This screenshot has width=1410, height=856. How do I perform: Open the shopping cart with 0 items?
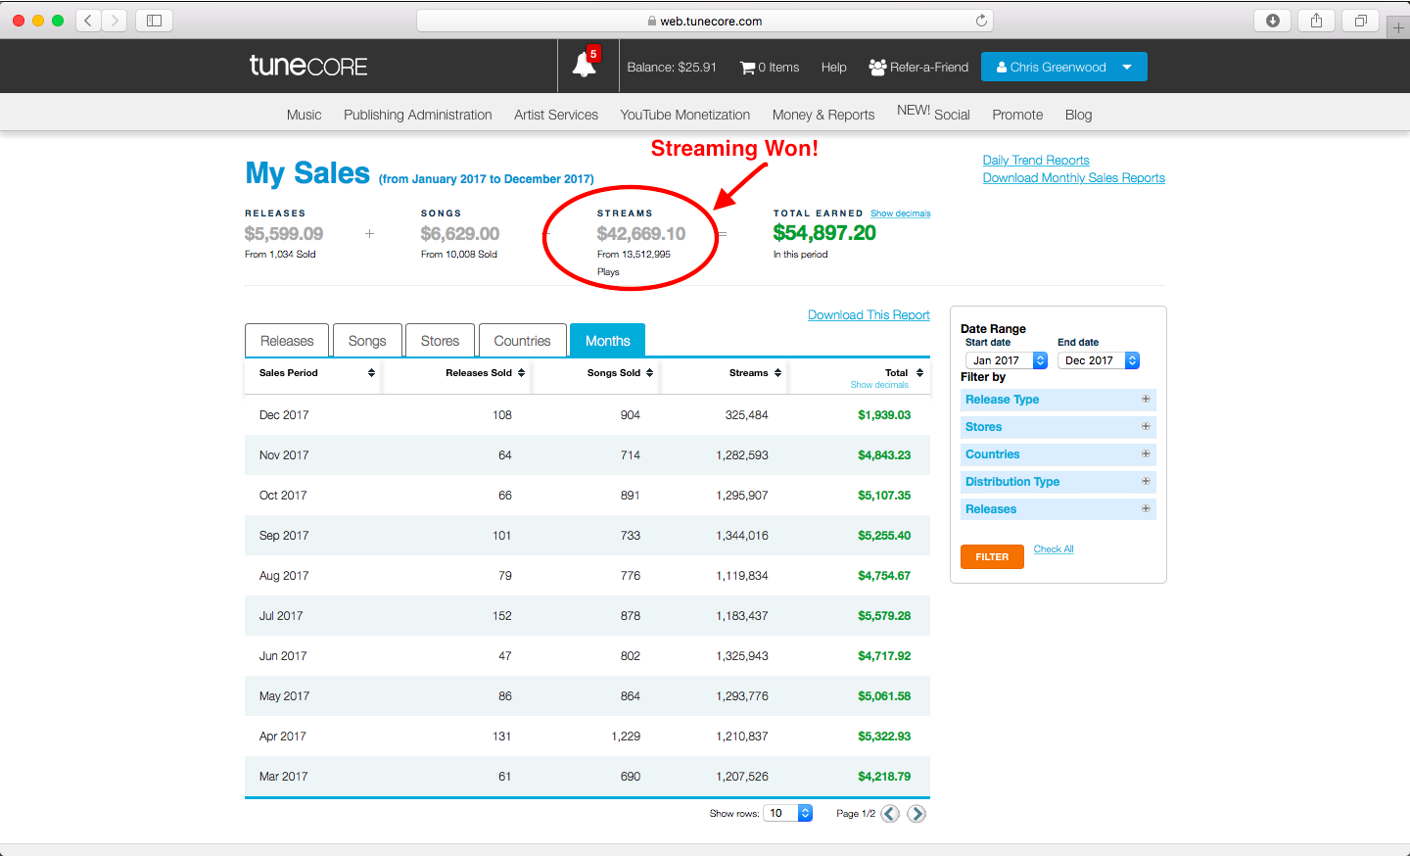coord(770,68)
